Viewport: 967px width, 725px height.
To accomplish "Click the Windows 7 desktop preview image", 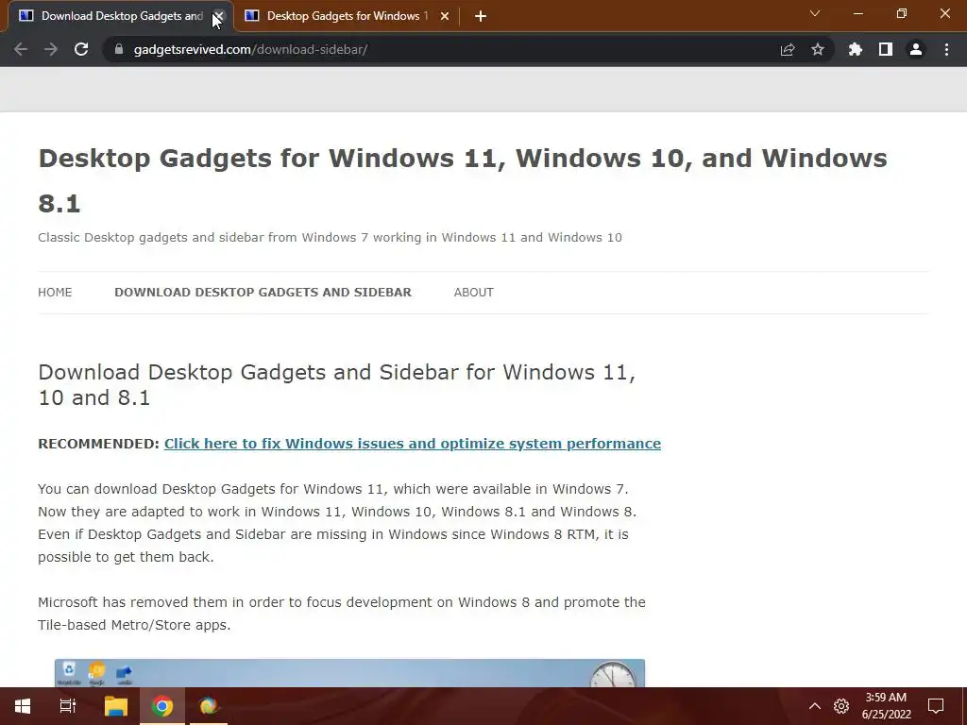I will pos(349,673).
